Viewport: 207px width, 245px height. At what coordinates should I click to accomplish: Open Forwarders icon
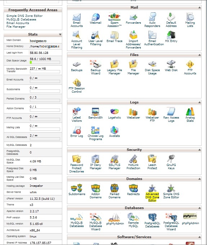click(133, 19)
